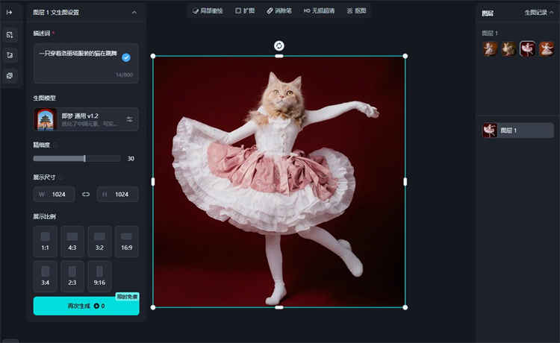This screenshot has width=560, height=343.
Task: Collapse the sidebar with the arrow icon
Action: tap(9, 13)
